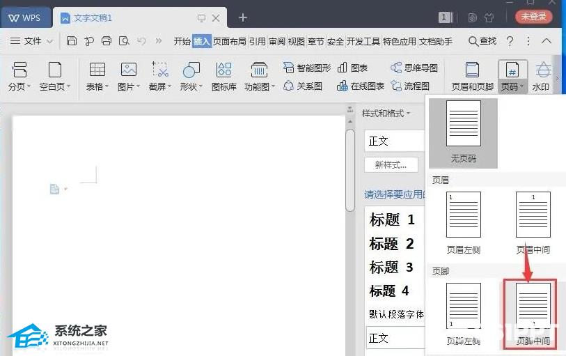Switch to the 开发工具 ribbon tab

coord(363,41)
